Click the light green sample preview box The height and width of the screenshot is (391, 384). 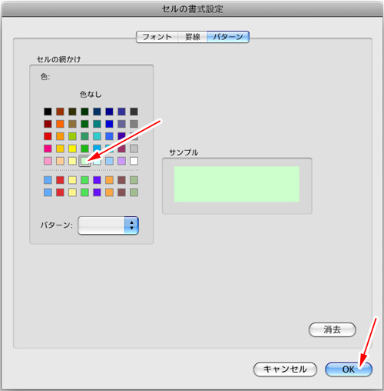tap(237, 184)
